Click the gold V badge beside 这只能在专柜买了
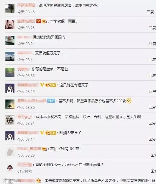Viewport: 156px width, 184px height. point(42,85)
